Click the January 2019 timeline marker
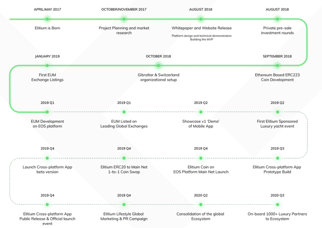 click(47, 65)
